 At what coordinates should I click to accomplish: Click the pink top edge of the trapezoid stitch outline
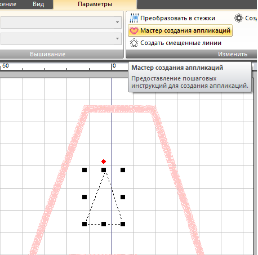tap(119, 109)
